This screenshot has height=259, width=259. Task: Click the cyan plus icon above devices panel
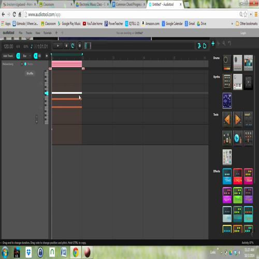(x=213, y=44)
